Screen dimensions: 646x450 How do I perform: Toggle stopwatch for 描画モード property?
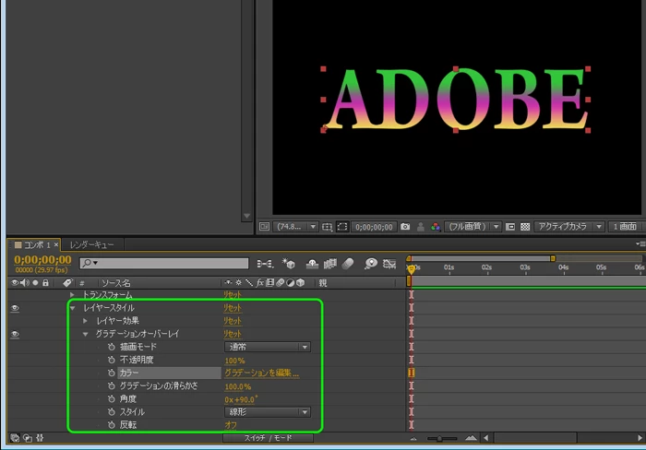(112, 347)
